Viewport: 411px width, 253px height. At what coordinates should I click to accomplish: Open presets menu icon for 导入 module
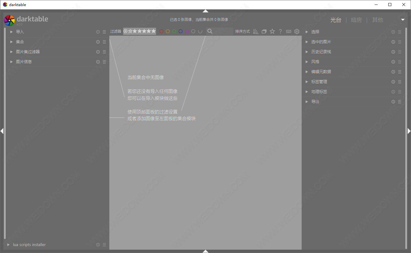point(104,32)
